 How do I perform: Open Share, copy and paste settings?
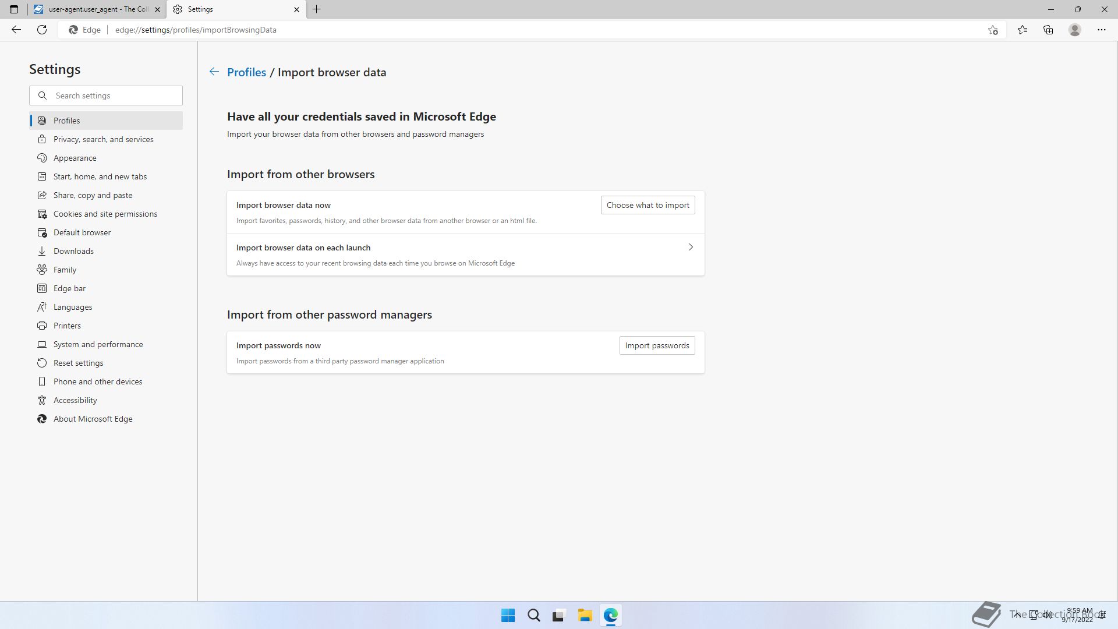click(106, 195)
